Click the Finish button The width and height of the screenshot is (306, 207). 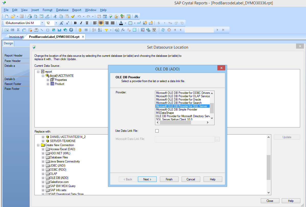169,179
